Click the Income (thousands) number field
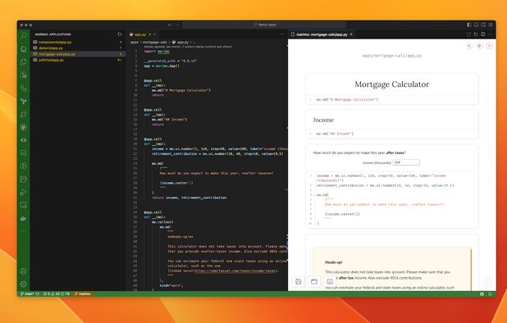 (406, 162)
